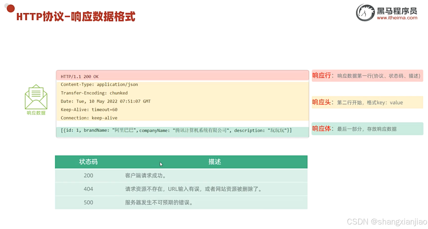Click the '状态码' table header

point(88,162)
